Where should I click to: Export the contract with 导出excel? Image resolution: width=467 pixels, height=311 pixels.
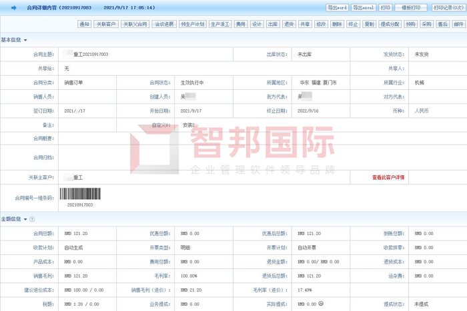[364, 8]
